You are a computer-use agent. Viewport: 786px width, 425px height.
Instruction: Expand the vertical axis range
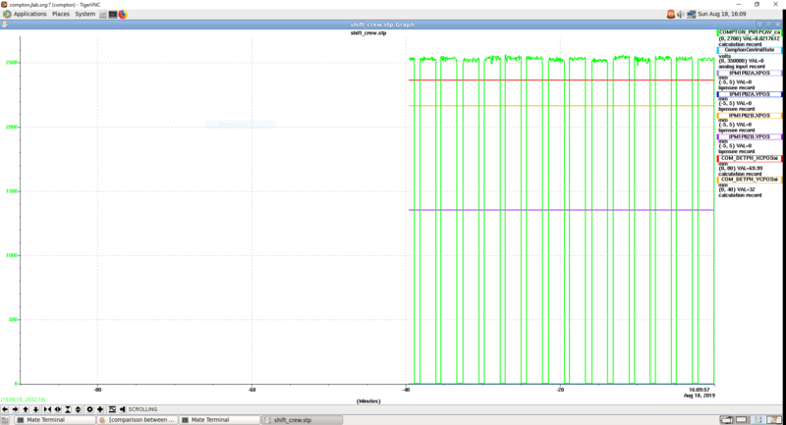(78, 409)
